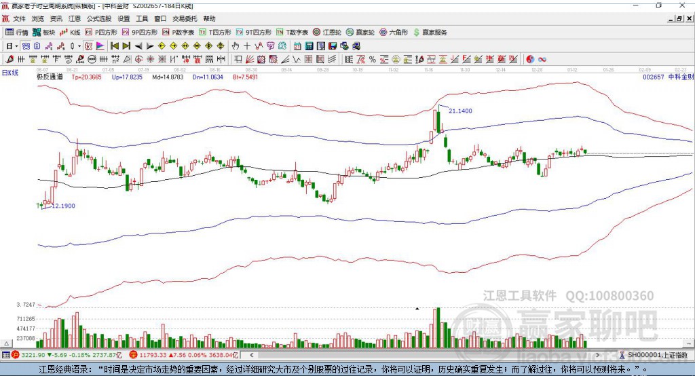695x376 pixels.
Task: Click the Md=14.8783 indicator value
Action: [168, 77]
